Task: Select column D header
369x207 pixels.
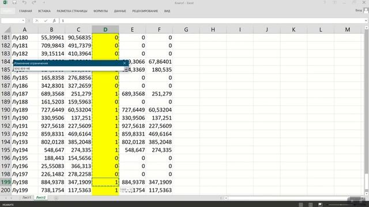Action: pos(105,29)
